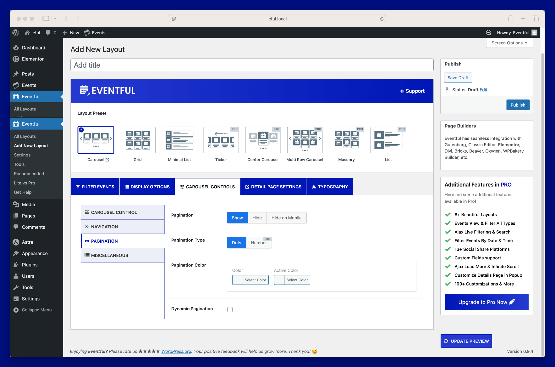
Task: Choose Hide on Mobile for Pagination
Action: (x=286, y=218)
